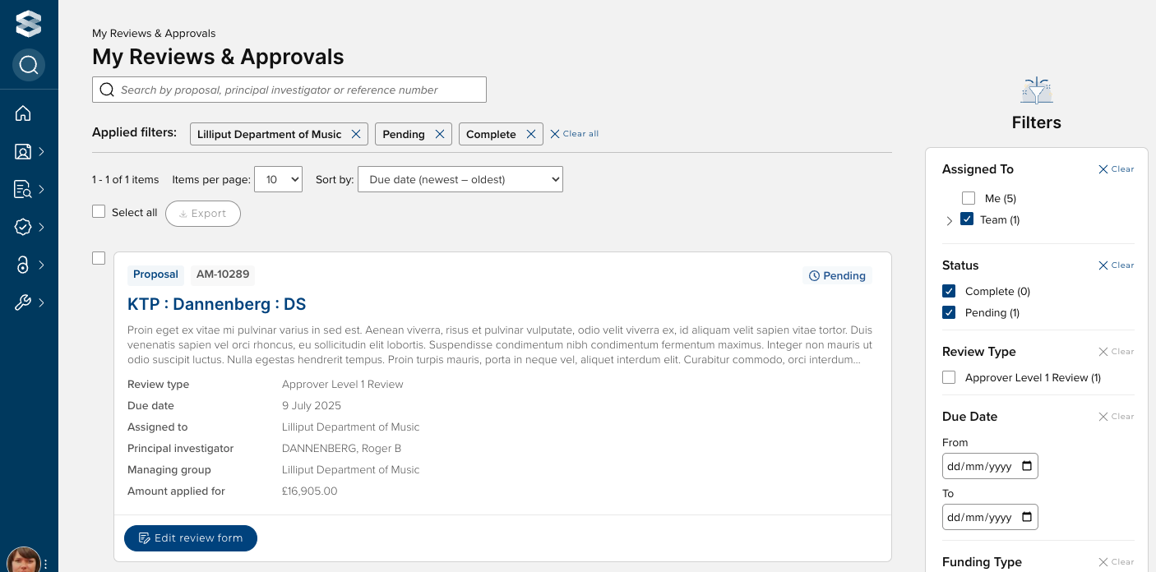
Task: Open the Items per page dropdown
Action: click(278, 179)
